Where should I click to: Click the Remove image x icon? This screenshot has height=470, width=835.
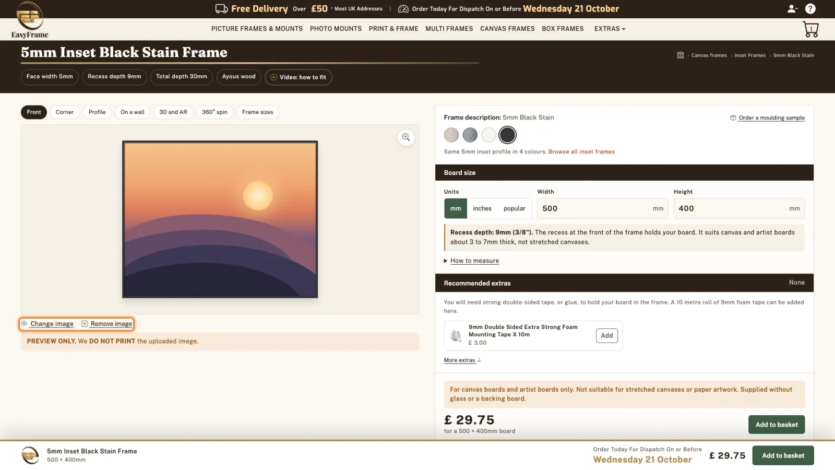(85, 324)
